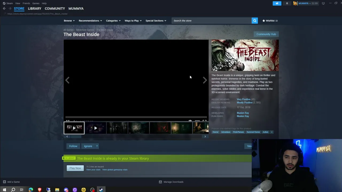Open the Manage Downloads icon

pos(160,182)
